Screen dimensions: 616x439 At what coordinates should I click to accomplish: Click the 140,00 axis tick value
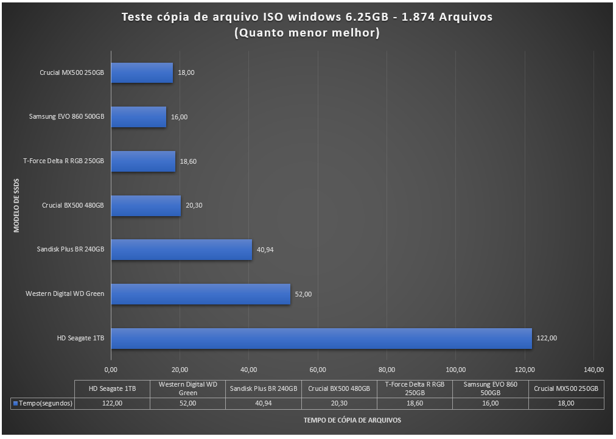593,370
